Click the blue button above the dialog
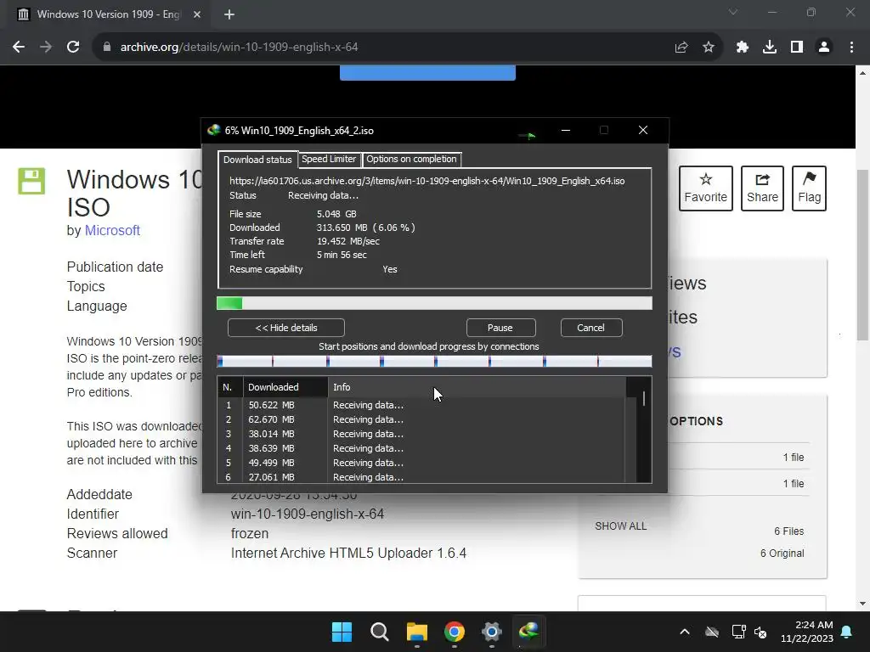 coord(428,73)
